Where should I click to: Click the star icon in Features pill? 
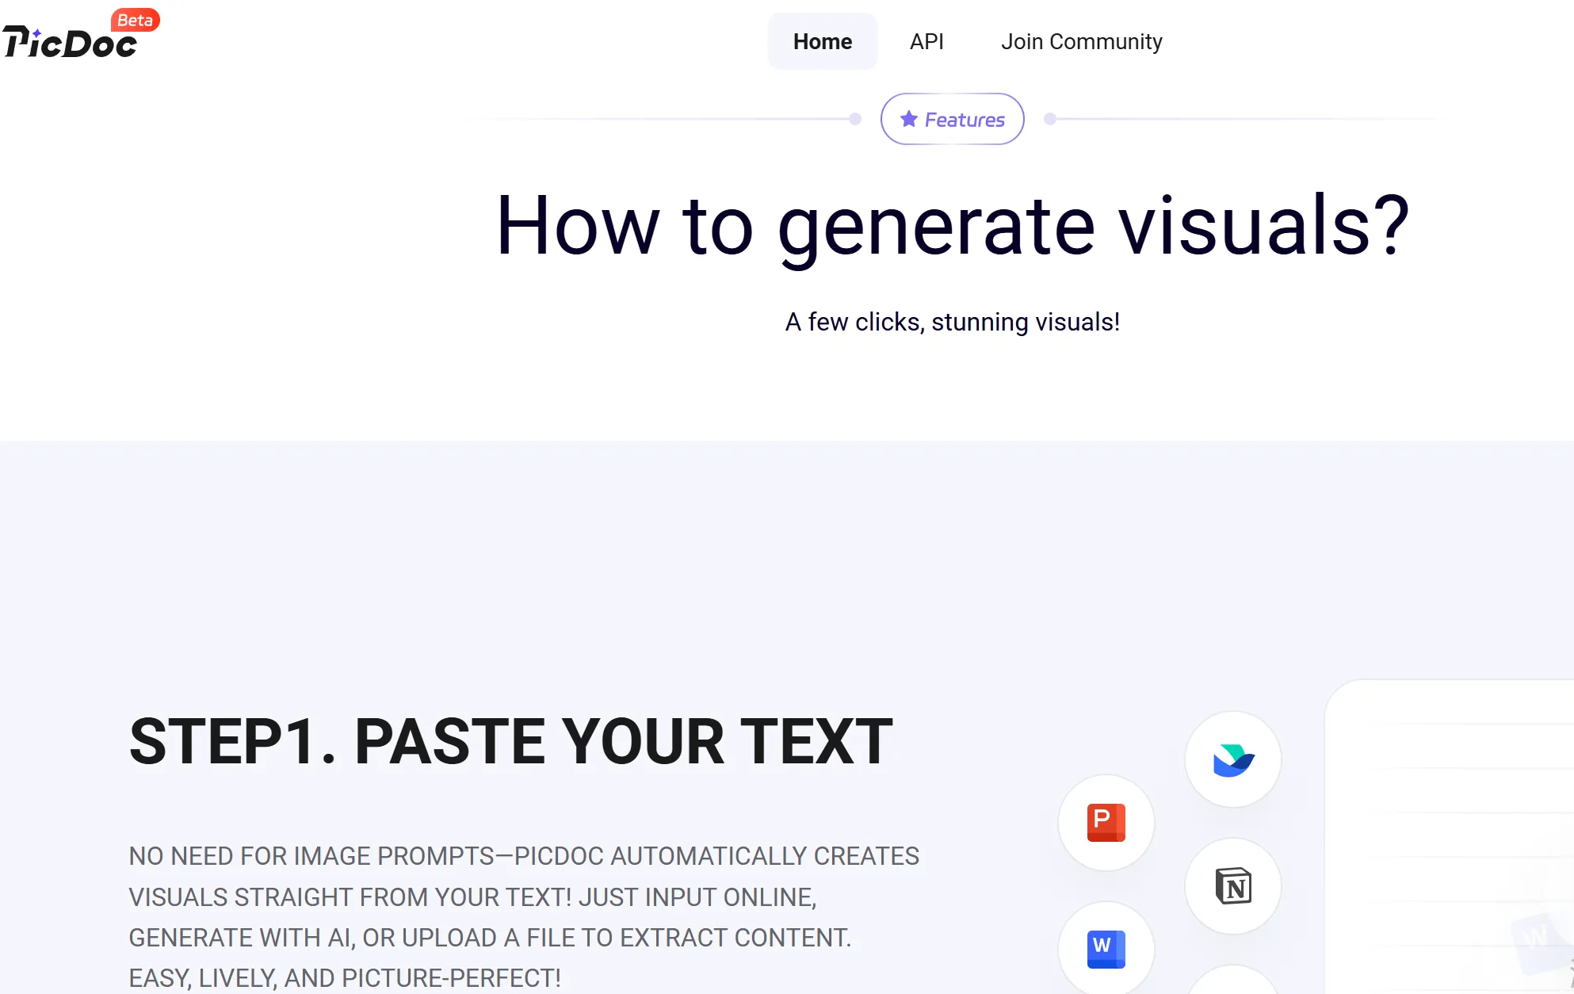coord(909,119)
